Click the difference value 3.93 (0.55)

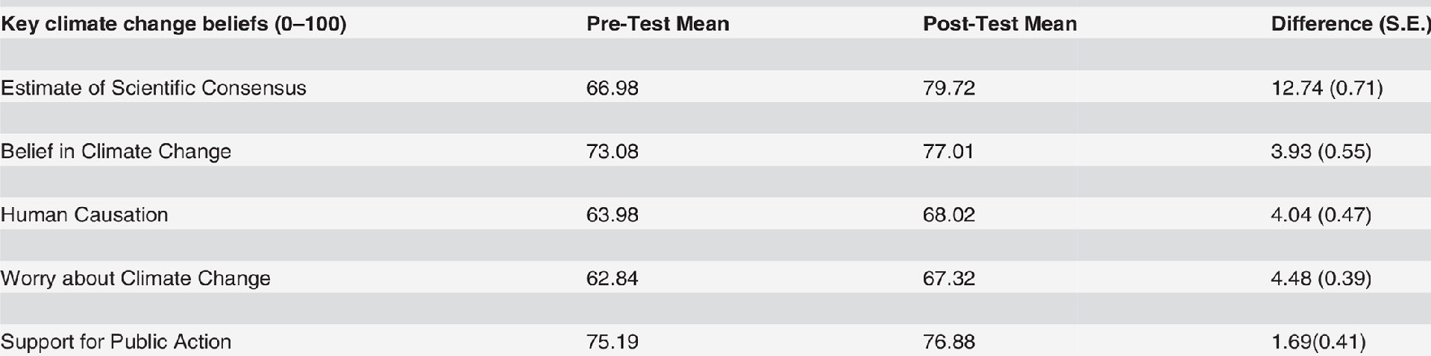[1321, 151]
